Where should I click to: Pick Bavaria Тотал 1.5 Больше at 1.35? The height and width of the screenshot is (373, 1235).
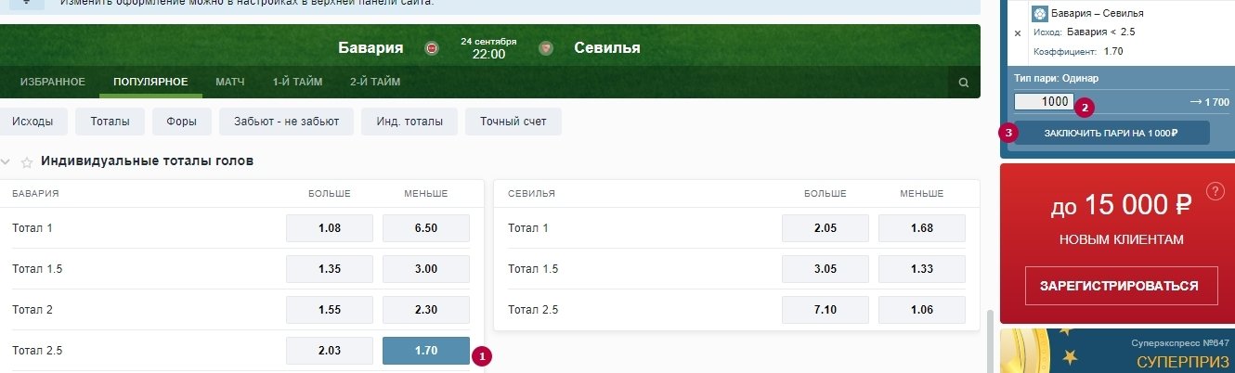pyautogui.click(x=329, y=269)
